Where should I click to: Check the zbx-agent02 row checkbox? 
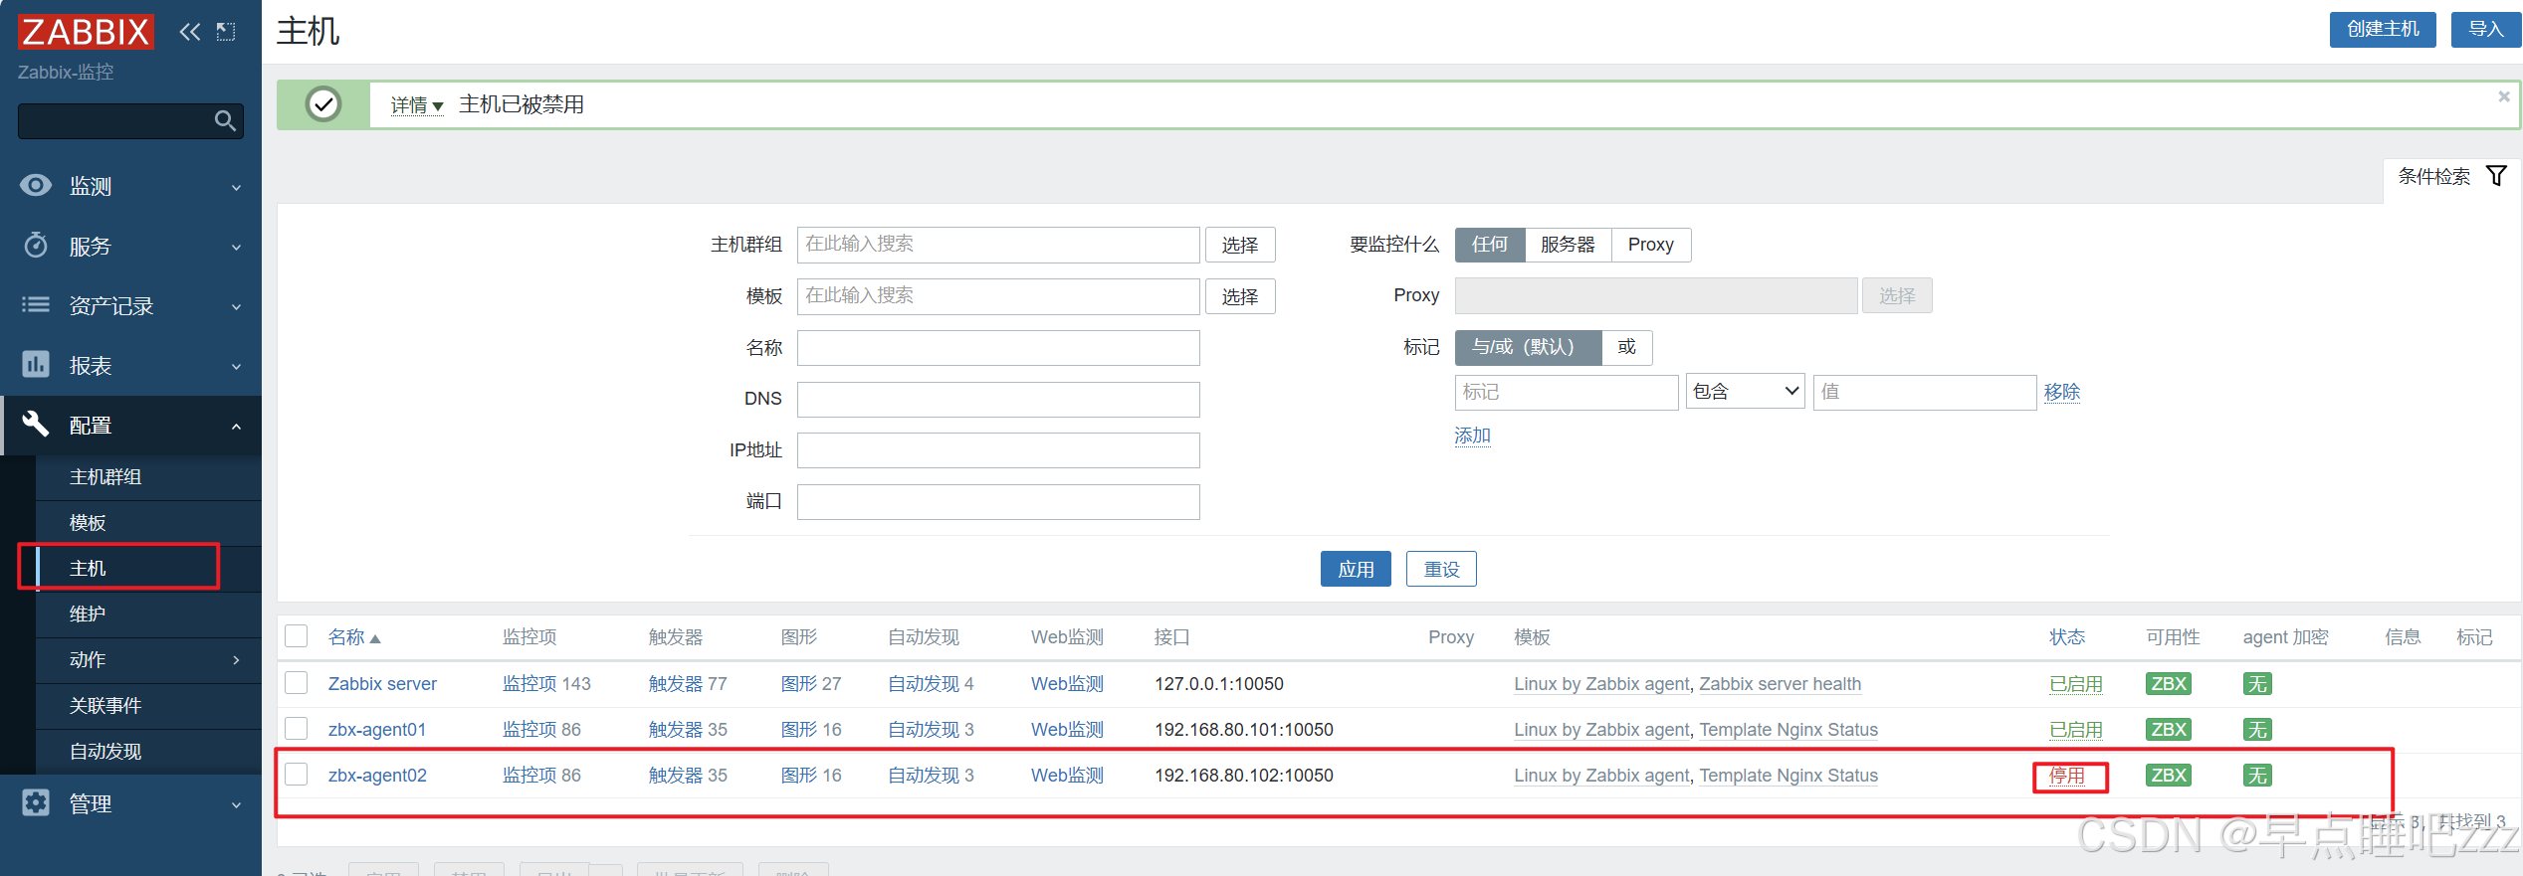297,775
